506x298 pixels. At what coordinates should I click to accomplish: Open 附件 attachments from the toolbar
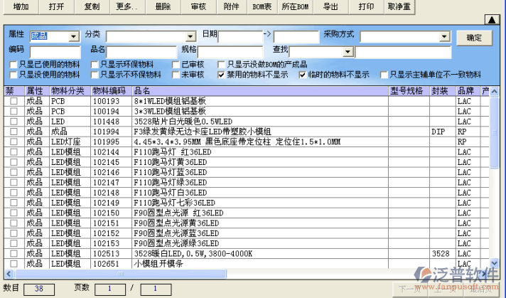pos(231,6)
